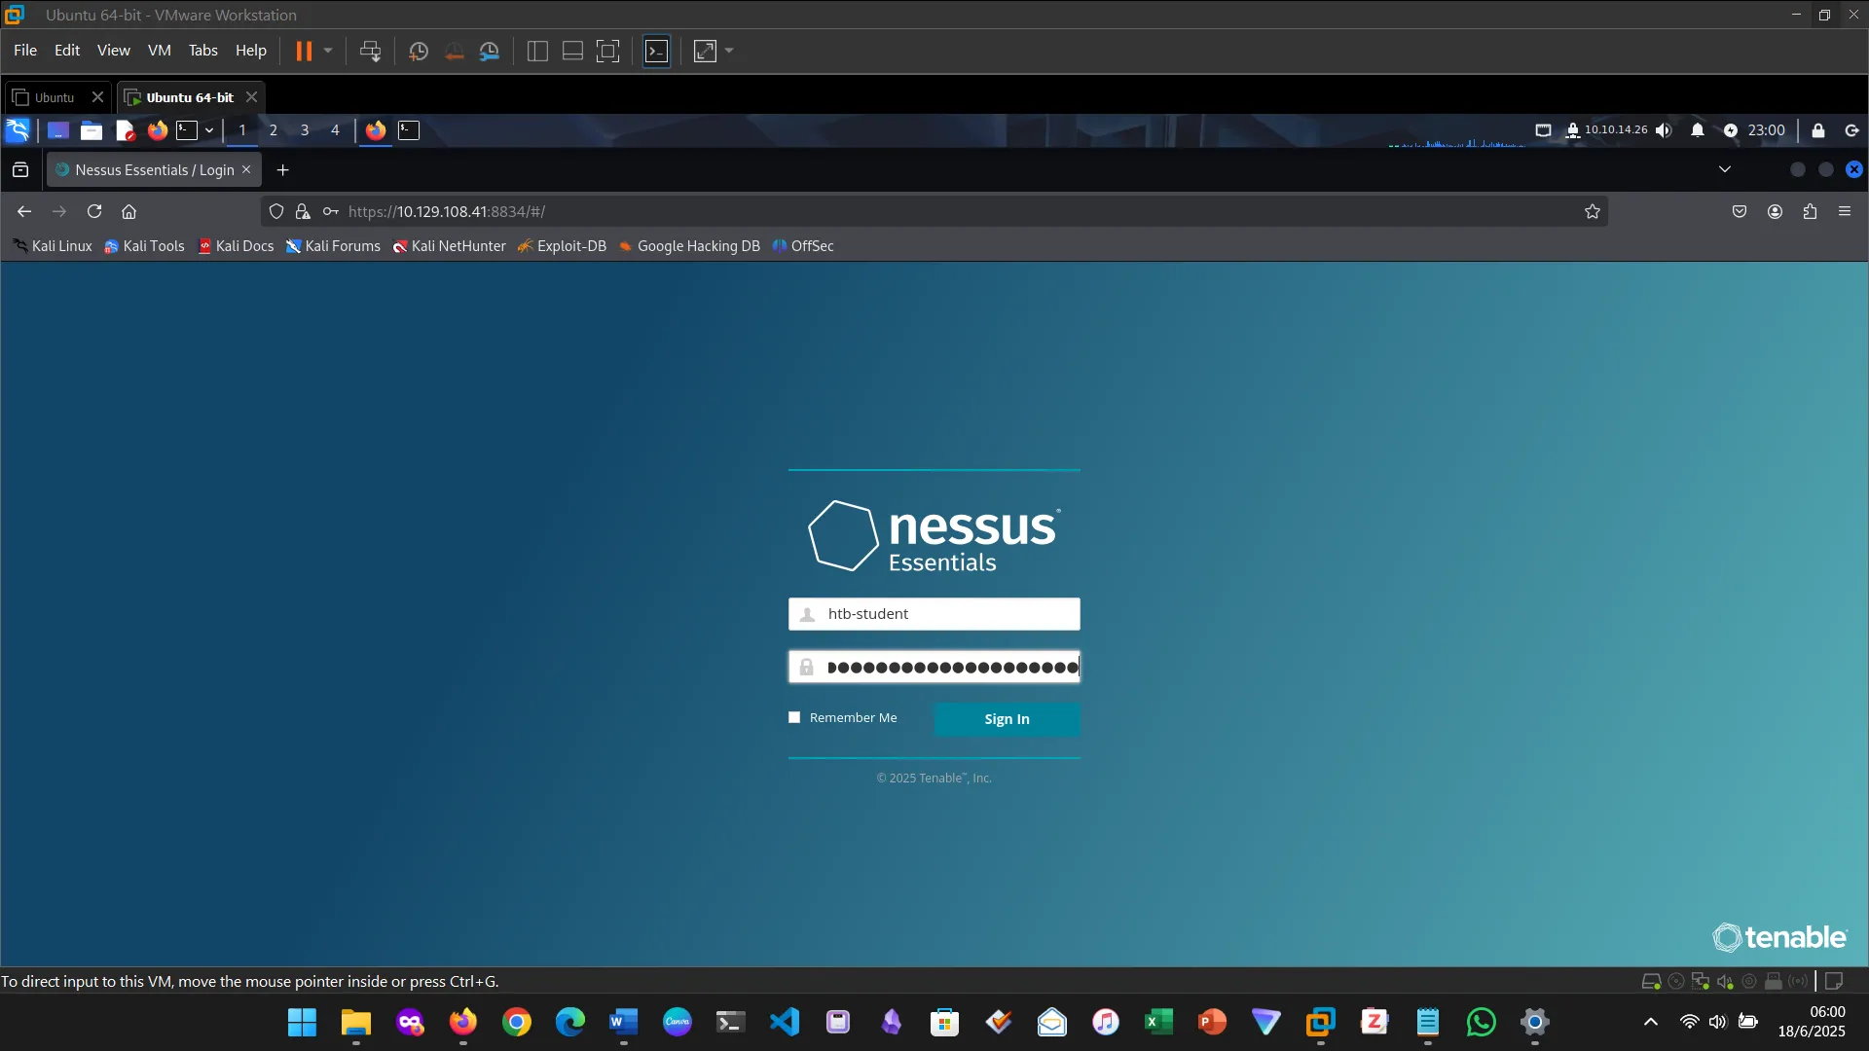Image resolution: width=1869 pixels, height=1051 pixels.
Task: Open the Firefox extensions puzzle icon
Action: [x=1810, y=211]
